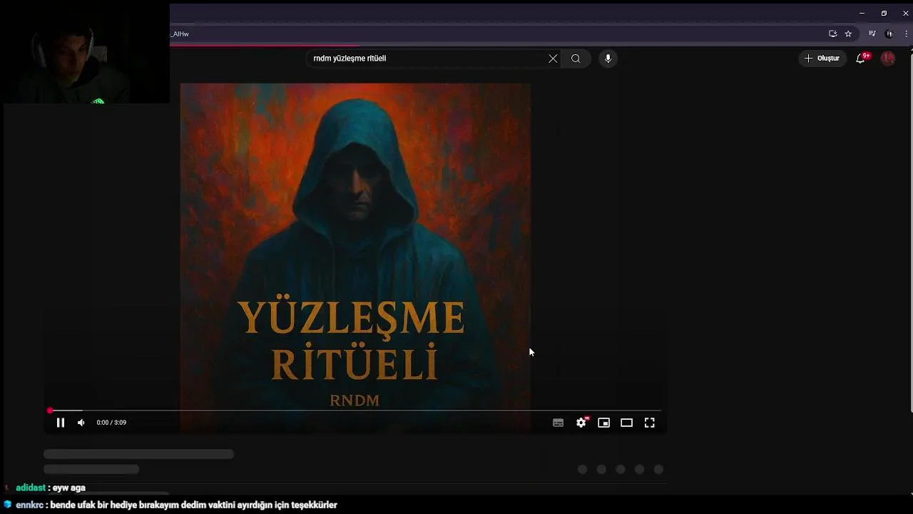Screen dimensions: 913x514
Task: Open the video settings gear
Action: 581,423
